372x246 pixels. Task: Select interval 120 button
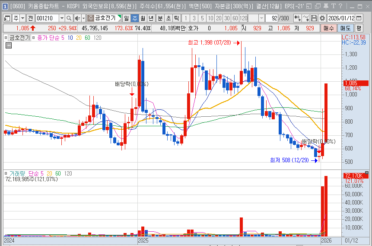[x=243, y=18]
